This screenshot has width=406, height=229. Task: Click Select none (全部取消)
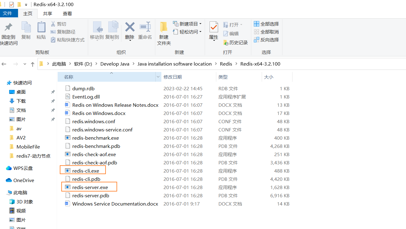click(x=266, y=32)
